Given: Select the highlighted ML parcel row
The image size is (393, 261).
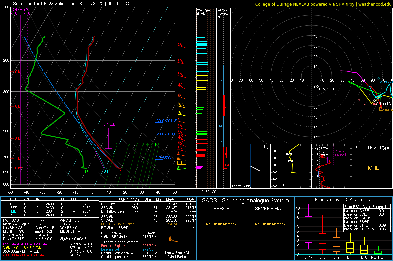Looking at the screenshot, I should tap(50, 211).
